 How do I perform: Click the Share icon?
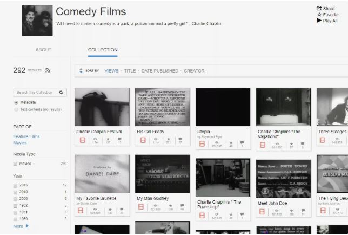click(319, 9)
